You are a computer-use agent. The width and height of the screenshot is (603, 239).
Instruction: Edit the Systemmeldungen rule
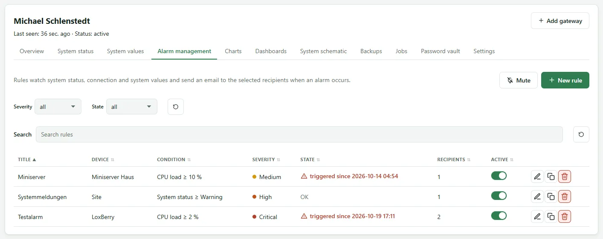(537, 196)
